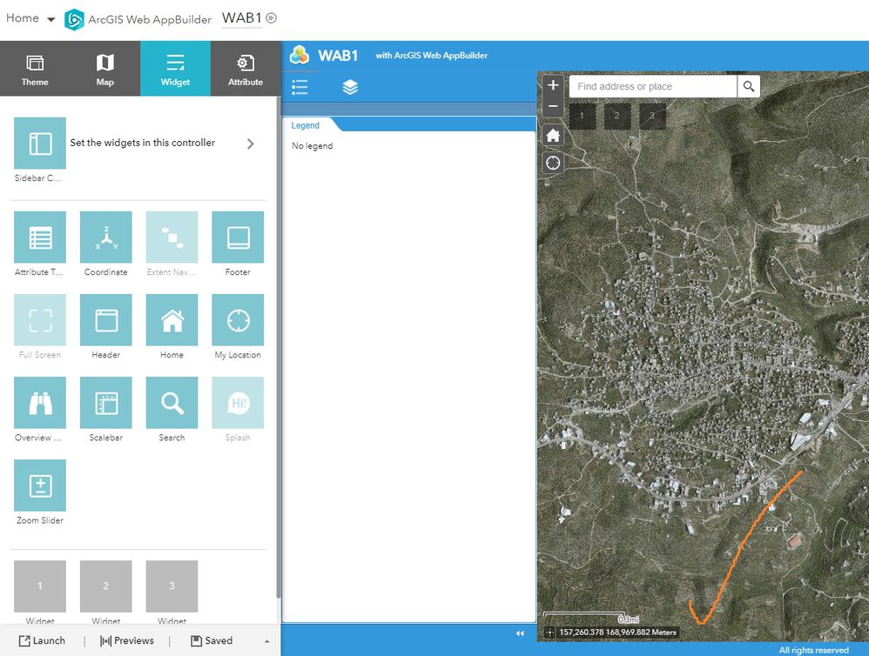
Task: Click widget placeholder 2 in panel
Action: click(106, 586)
